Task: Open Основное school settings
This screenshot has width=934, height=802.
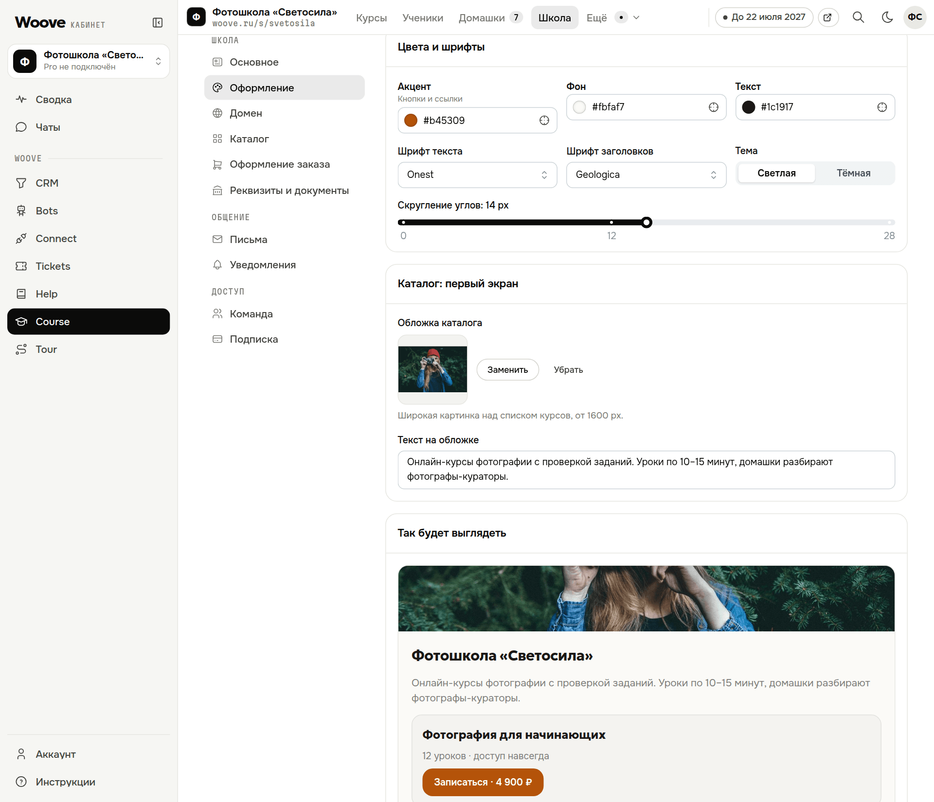Action: pyautogui.click(x=284, y=62)
